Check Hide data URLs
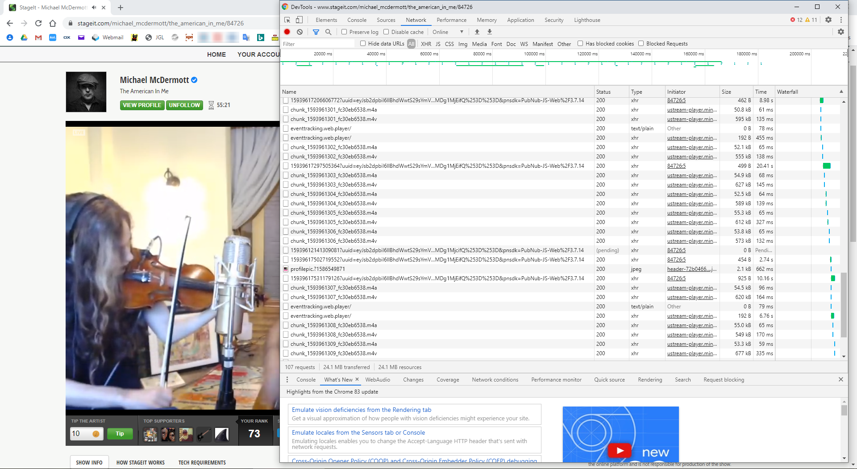This screenshot has height=469, width=857. [363, 43]
